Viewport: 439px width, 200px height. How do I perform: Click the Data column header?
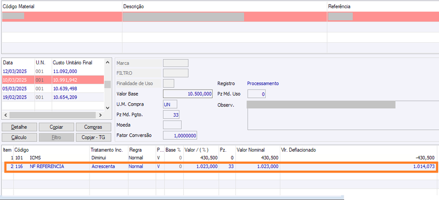[8, 63]
